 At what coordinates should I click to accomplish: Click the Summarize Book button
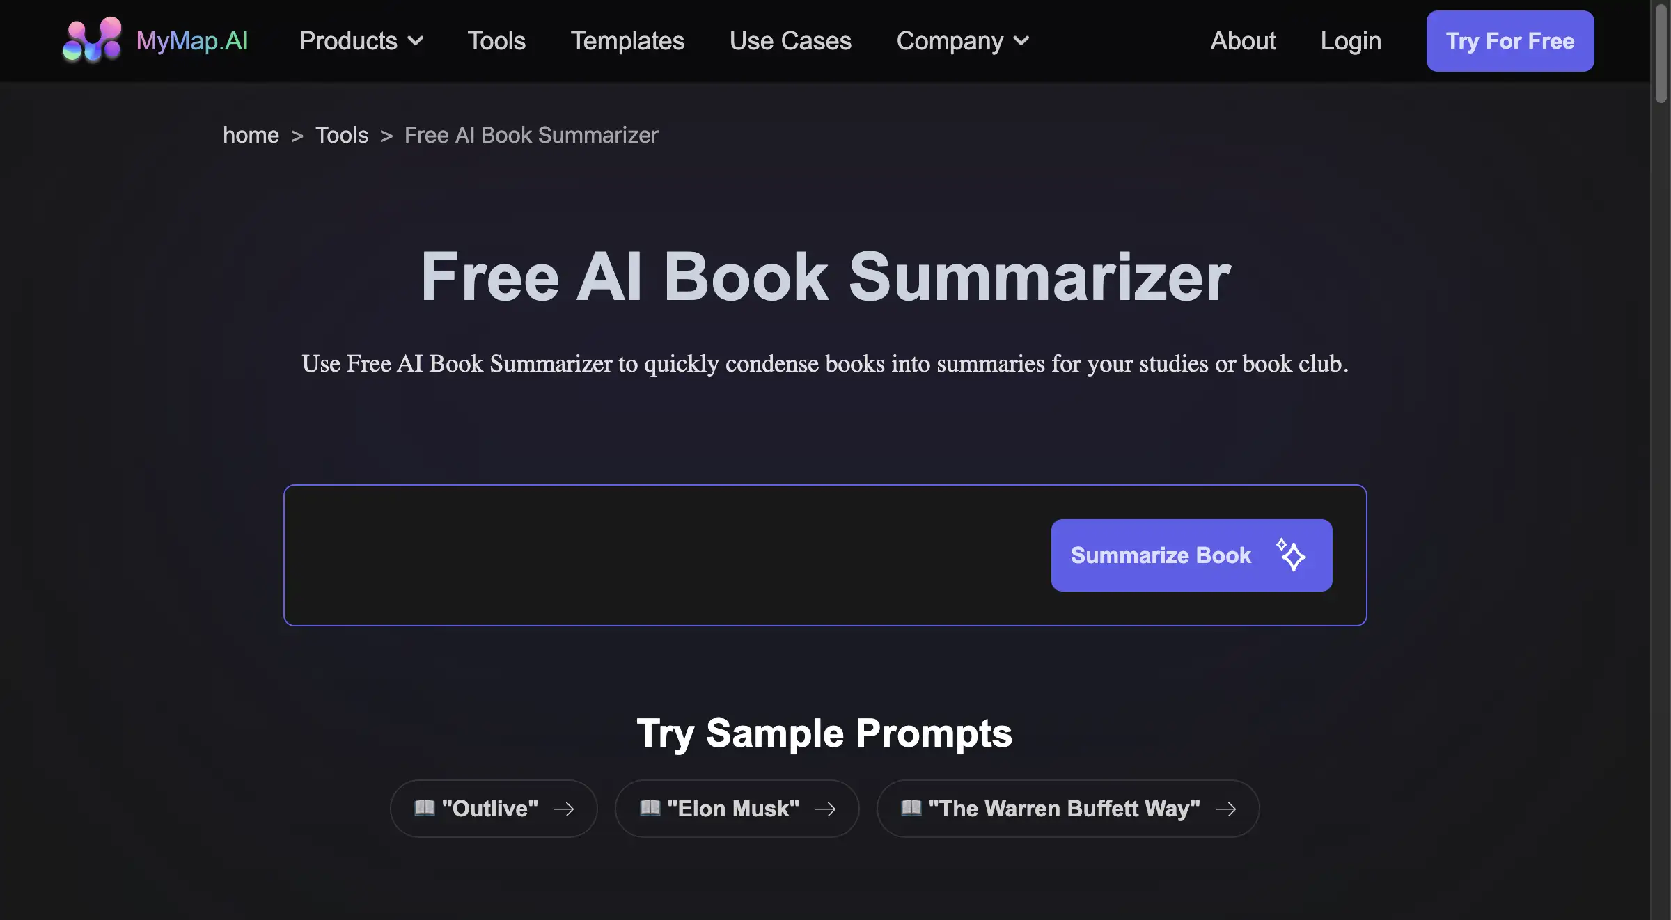tap(1192, 555)
